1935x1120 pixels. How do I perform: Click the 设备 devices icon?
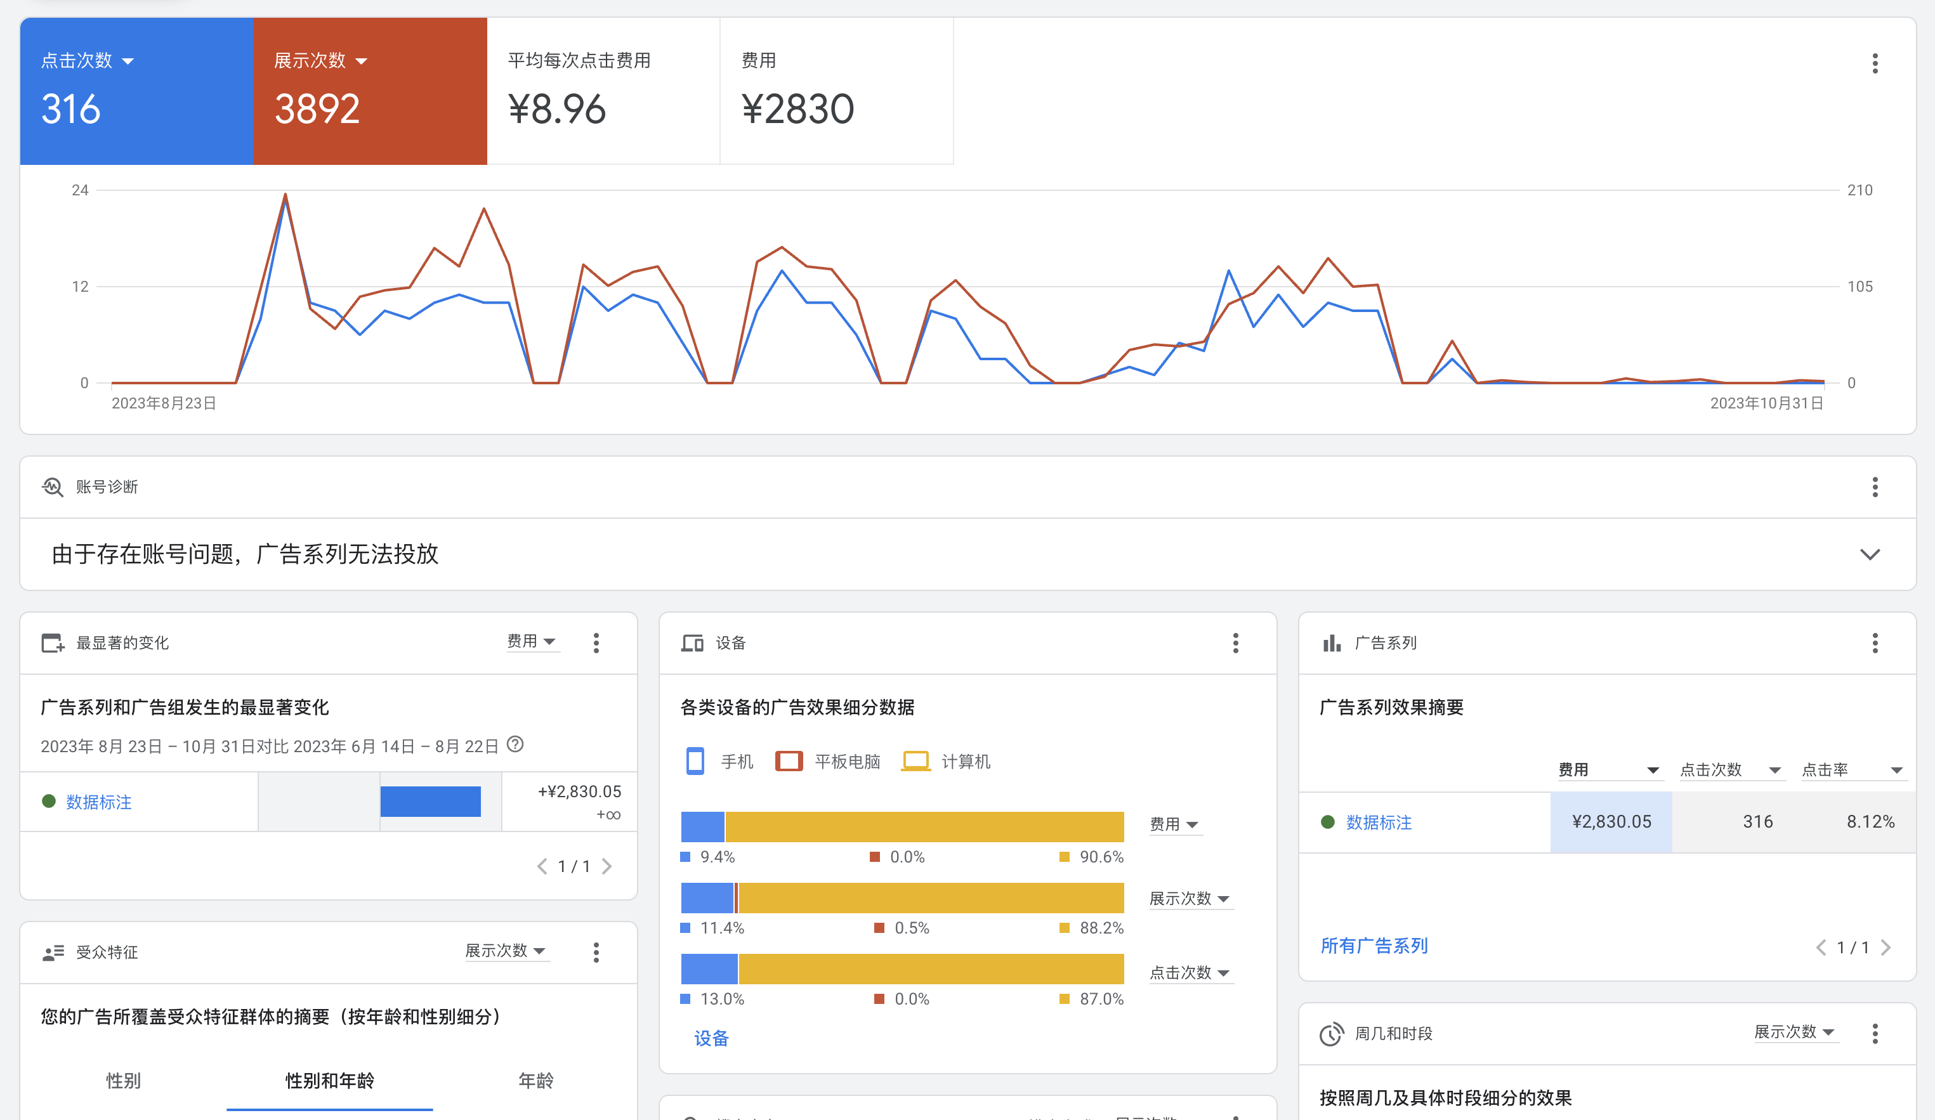pyautogui.click(x=692, y=643)
